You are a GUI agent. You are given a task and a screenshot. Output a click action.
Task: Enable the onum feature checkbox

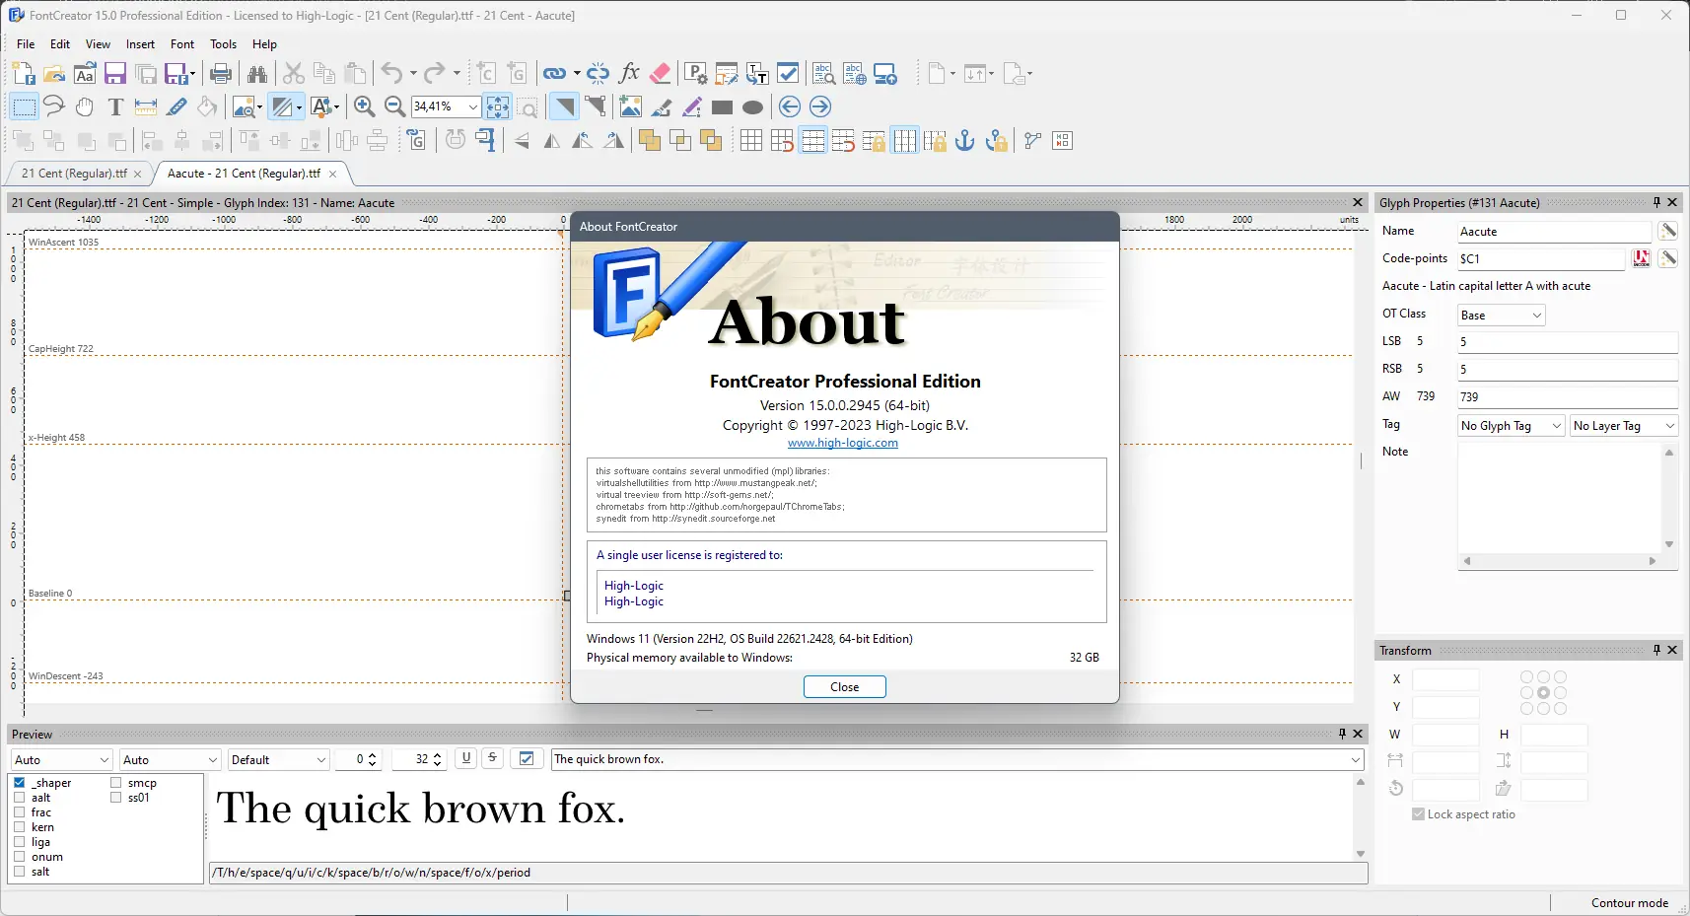point(19,857)
